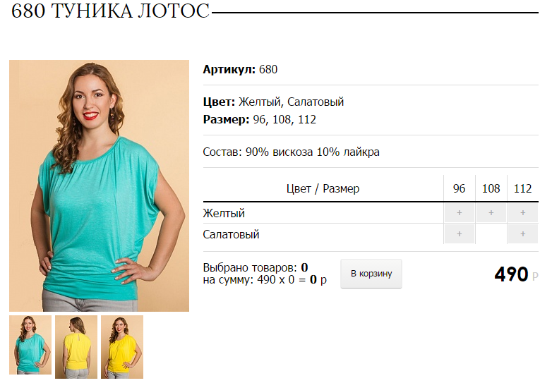This screenshot has width=552, height=383.
Task: Click the Желтый color row label
Action: point(224,213)
